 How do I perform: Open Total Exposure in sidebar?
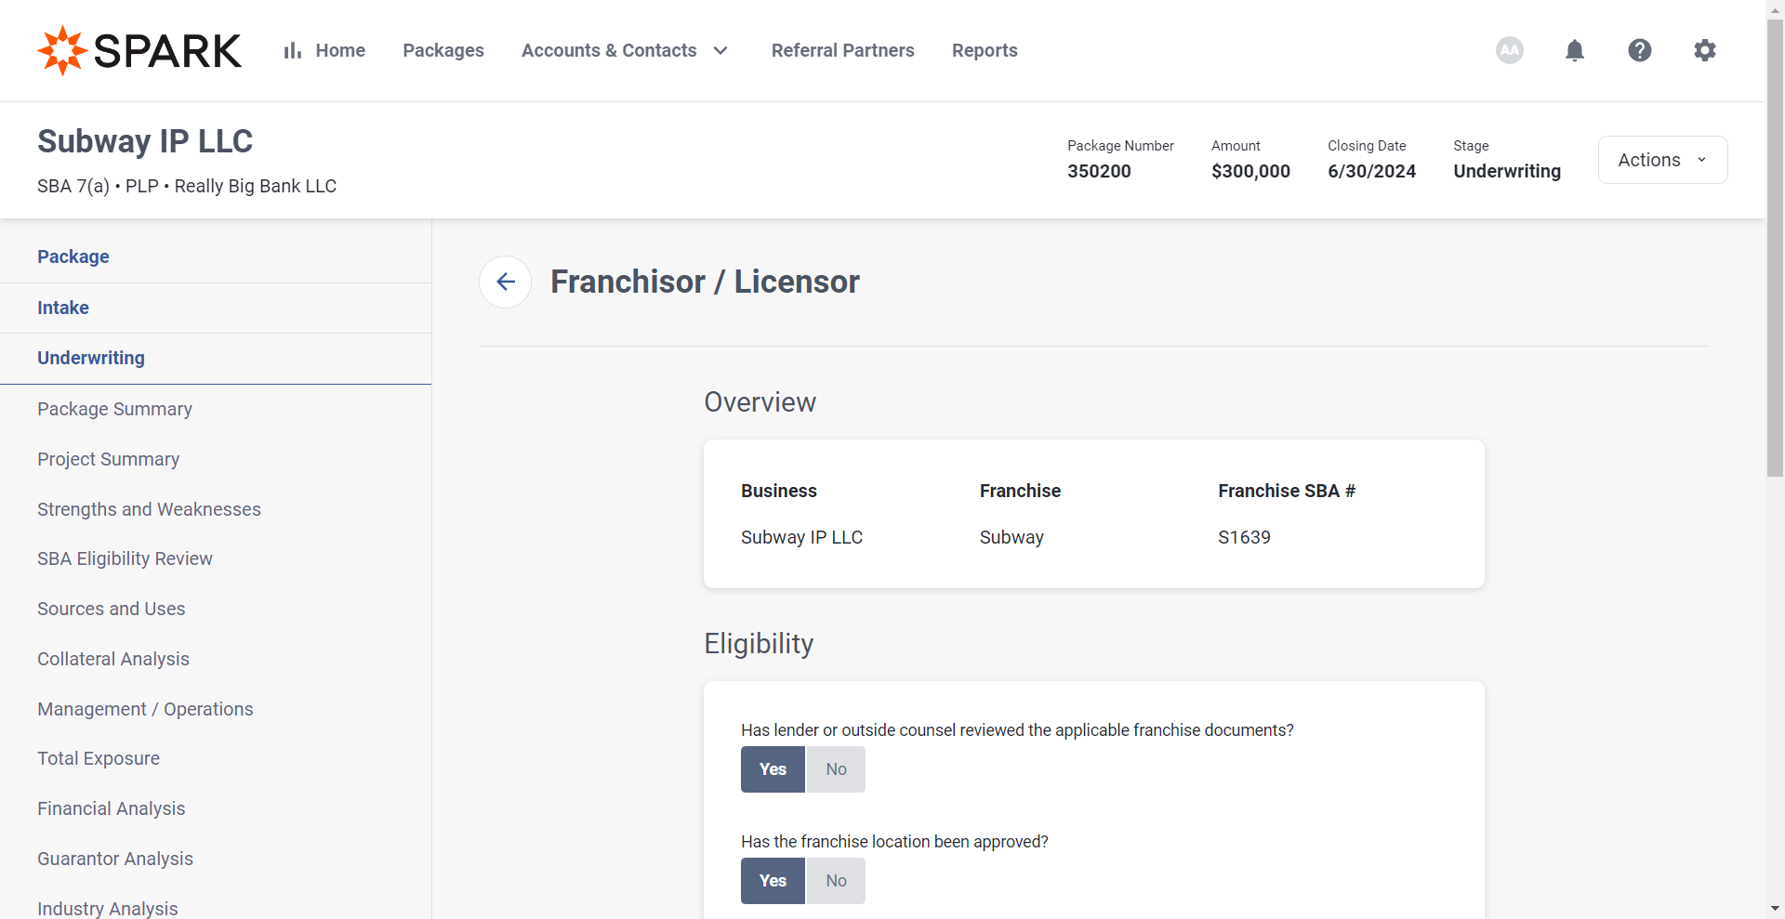pos(99,758)
